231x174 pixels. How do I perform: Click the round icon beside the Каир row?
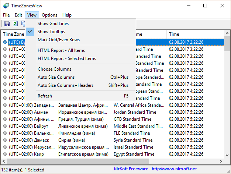click(x=5, y=154)
